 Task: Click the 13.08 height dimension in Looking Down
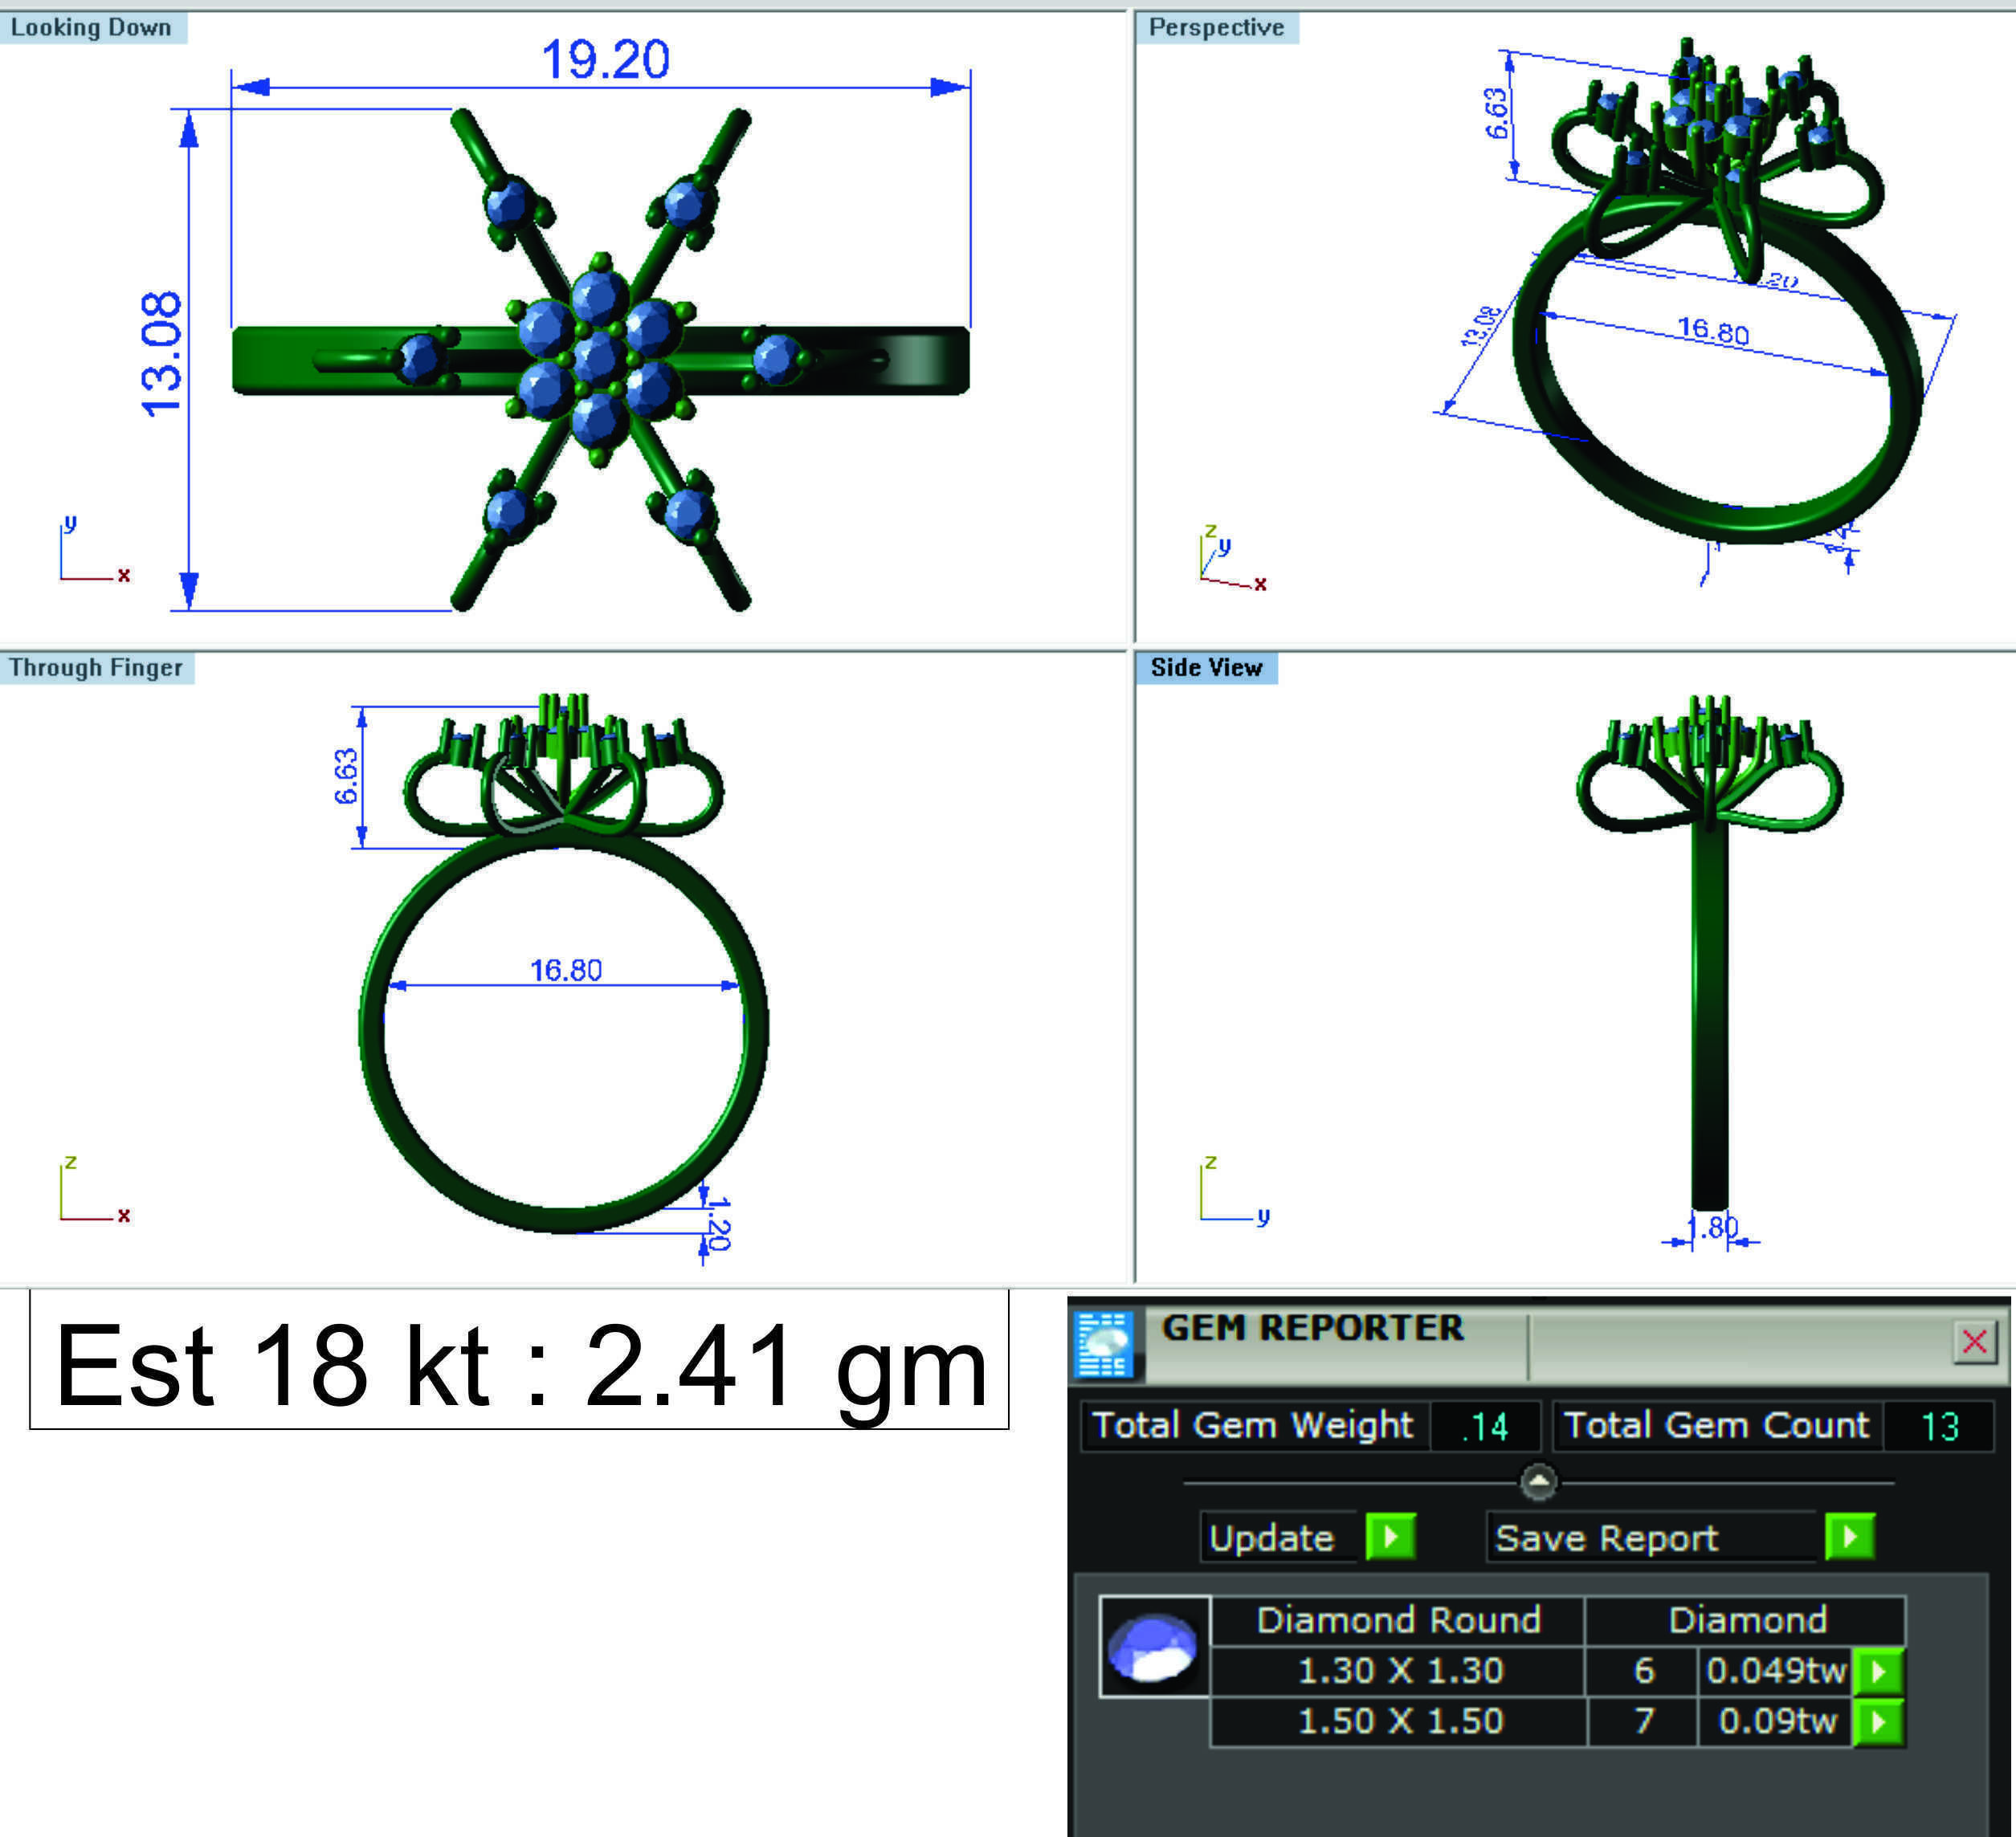162,355
